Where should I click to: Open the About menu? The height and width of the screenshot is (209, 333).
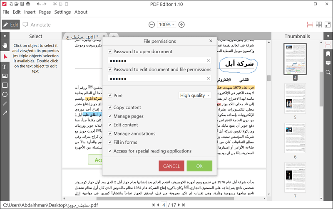point(81,12)
